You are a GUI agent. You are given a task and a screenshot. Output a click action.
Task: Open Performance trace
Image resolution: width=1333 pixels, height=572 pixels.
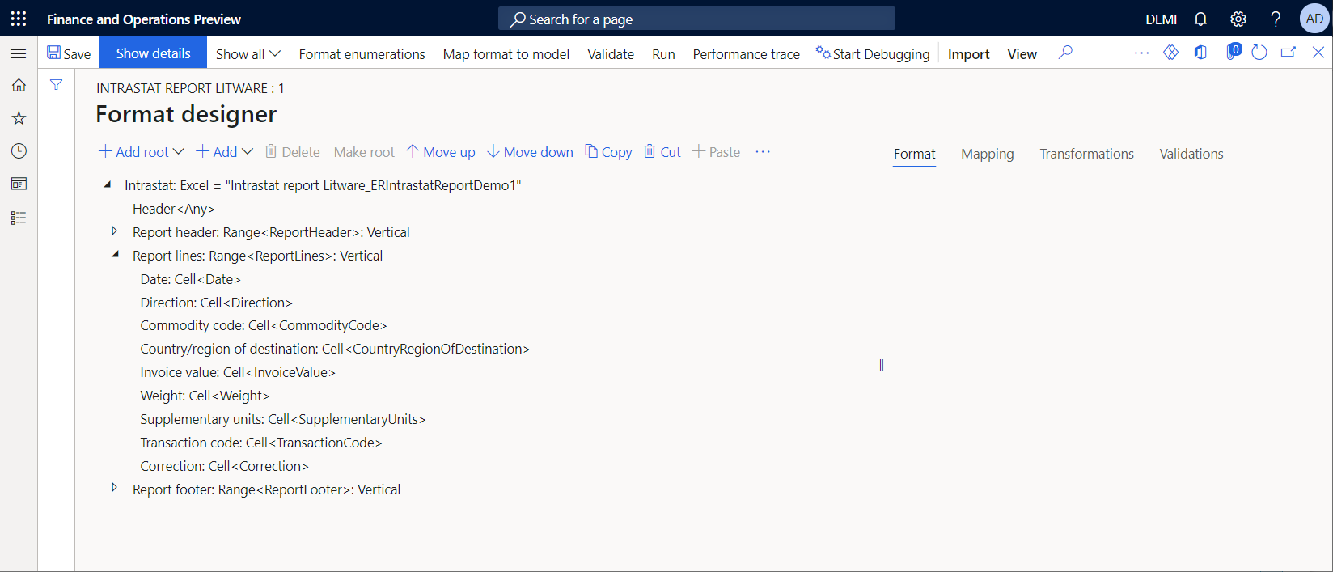click(x=746, y=53)
